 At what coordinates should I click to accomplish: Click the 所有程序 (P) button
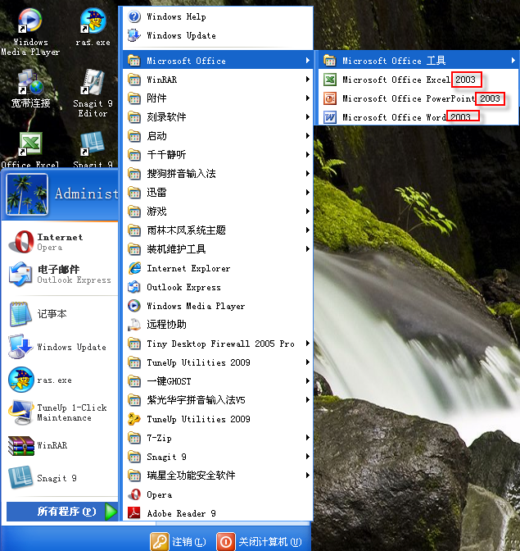[62, 512]
